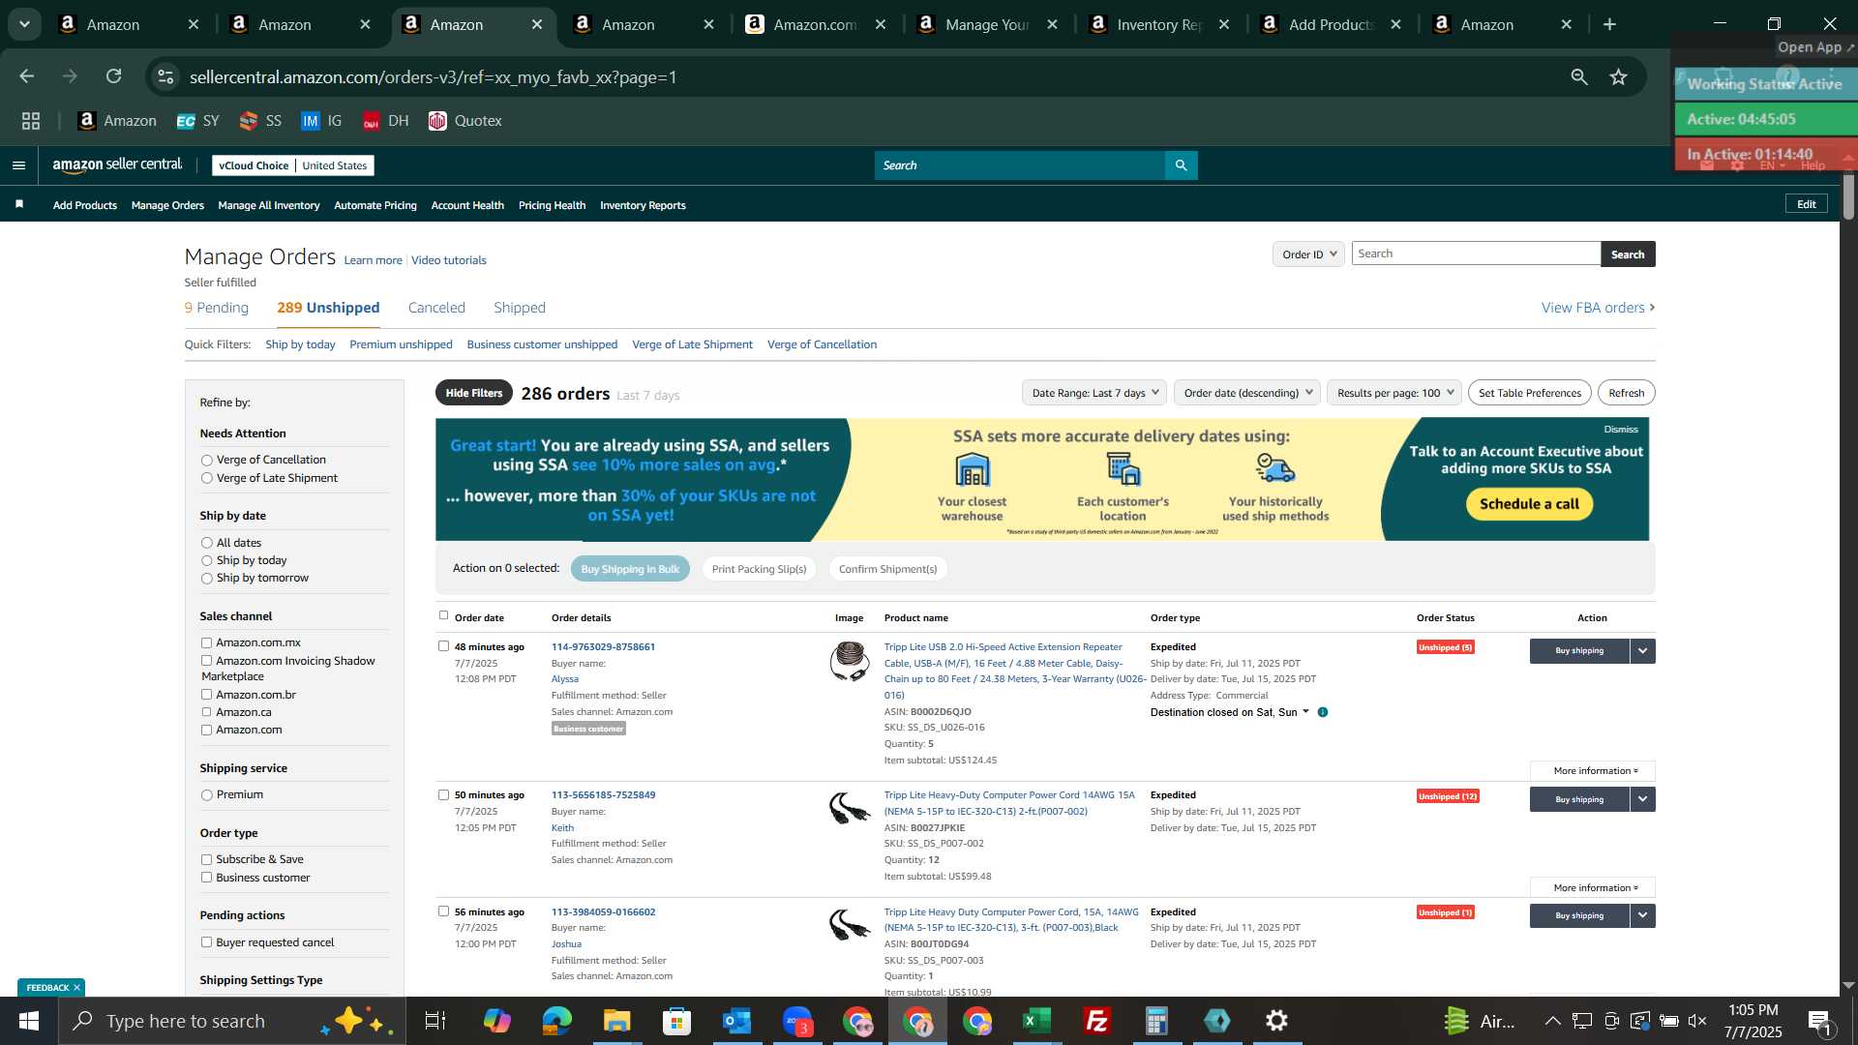Open Windows Start menu
The height and width of the screenshot is (1045, 1858).
pyautogui.click(x=28, y=1021)
